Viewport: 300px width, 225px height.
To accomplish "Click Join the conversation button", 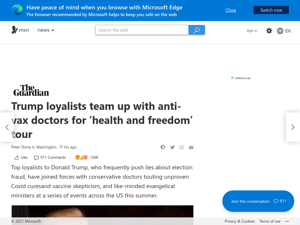I will click(x=258, y=201).
